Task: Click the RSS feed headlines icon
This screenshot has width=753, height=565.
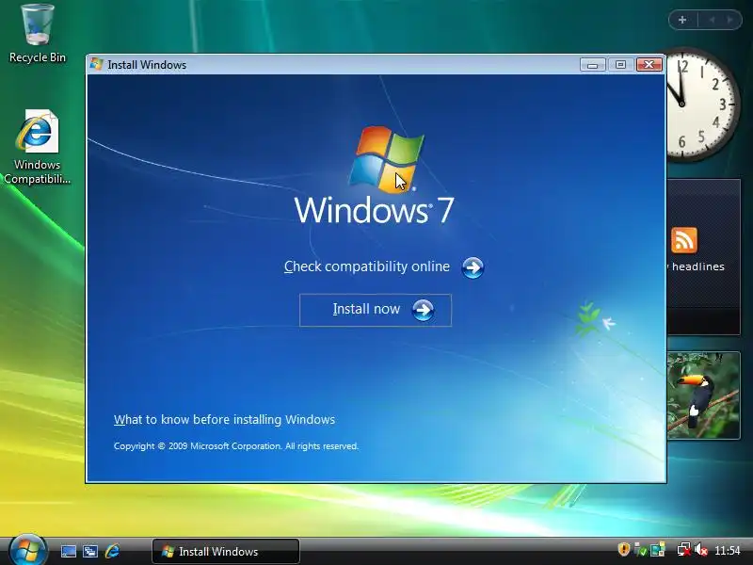Action: point(684,240)
